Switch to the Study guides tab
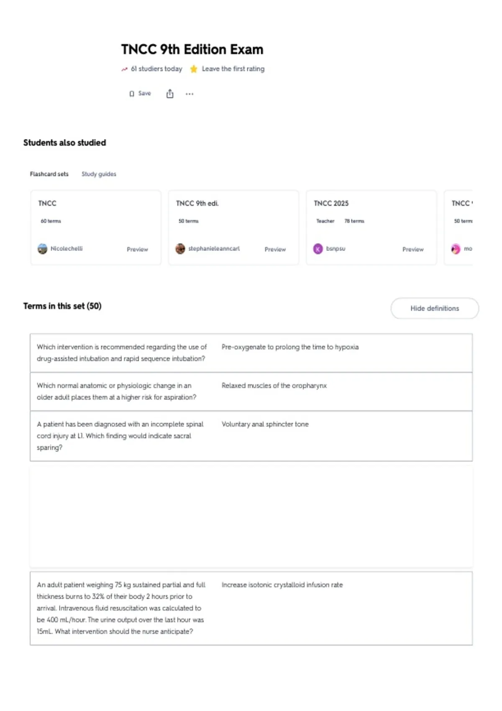The image size is (502, 711). tap(99, 174)
